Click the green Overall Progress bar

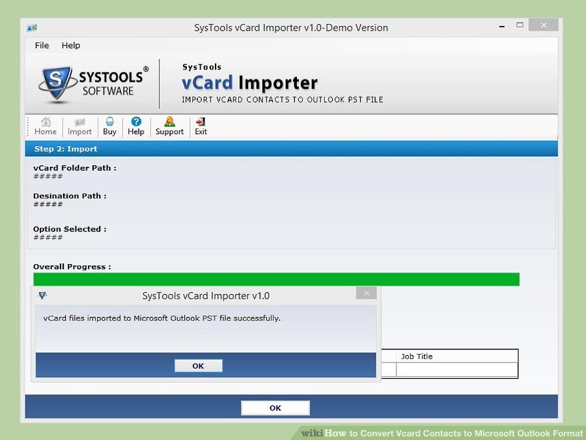click(x=276, y=279)
